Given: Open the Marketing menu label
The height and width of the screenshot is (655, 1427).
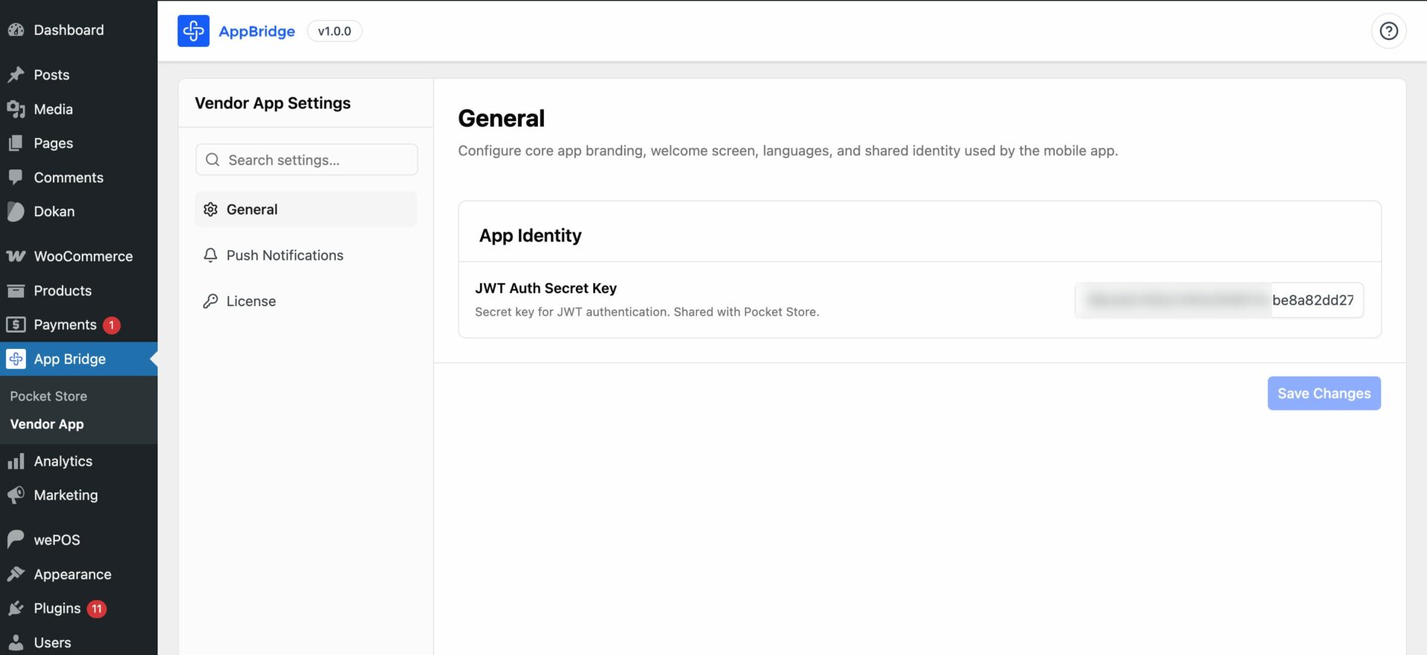Looking at the screenshot, I should tap(65, 495).
